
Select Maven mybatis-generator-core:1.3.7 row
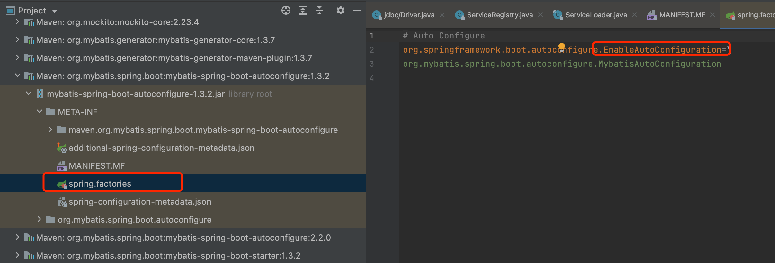[183, 40]
